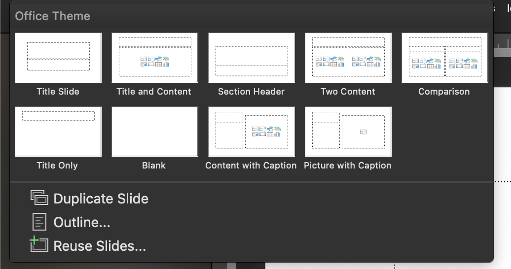Image resolution: width=511 pixels, height=269 pixels.
Task: Choose the Title Only layout
Action: (58, 132)
